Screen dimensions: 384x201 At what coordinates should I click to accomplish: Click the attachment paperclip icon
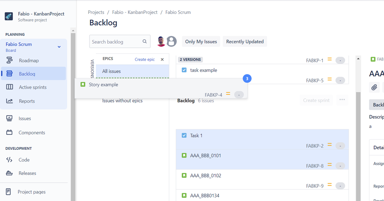[x=374, y=87]
